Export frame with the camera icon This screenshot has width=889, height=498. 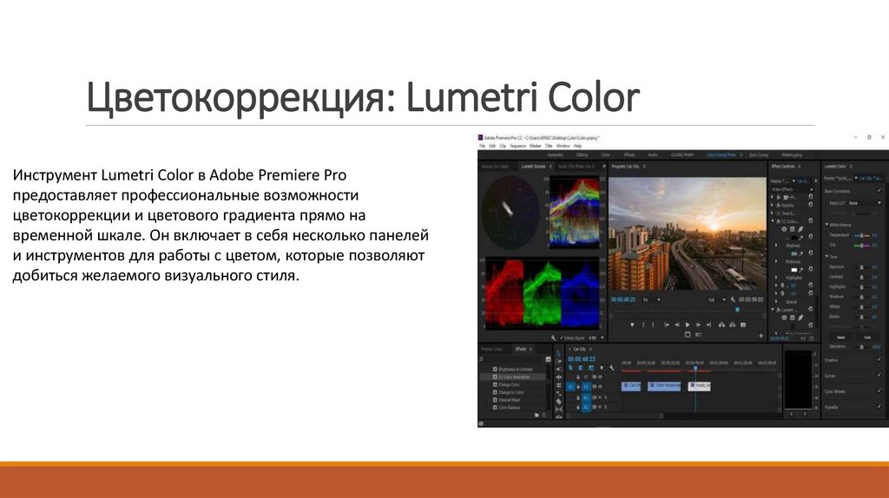coord(743,324)
